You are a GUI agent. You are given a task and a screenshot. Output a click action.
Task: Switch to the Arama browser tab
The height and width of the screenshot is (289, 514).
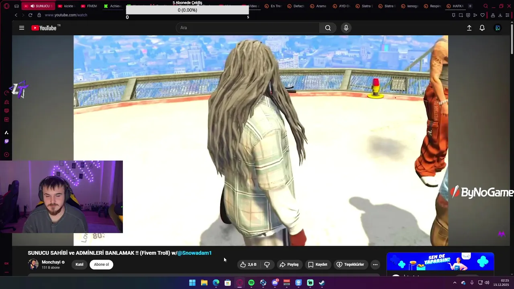coord(319,6)
